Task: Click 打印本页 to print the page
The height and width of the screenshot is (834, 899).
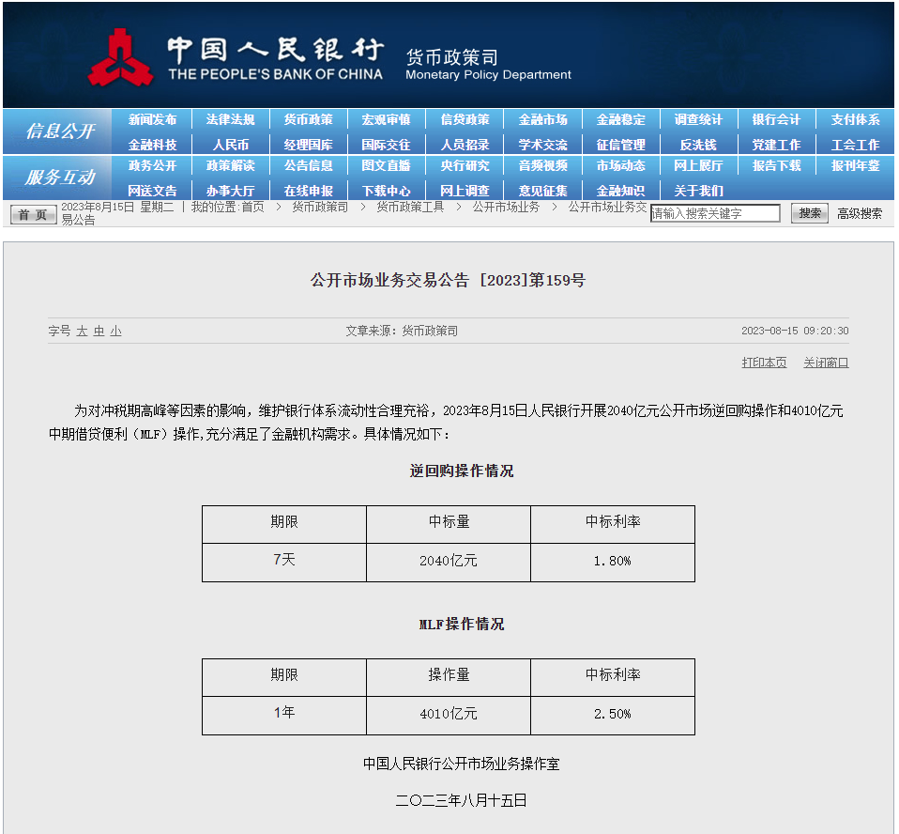Action: click(764, 363)
